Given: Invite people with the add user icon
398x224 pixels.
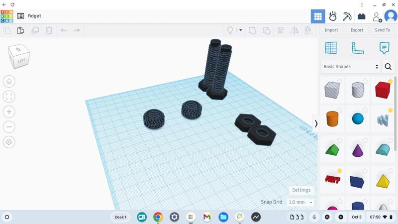Looking at the screenshot, I should (x=377, y=17).
